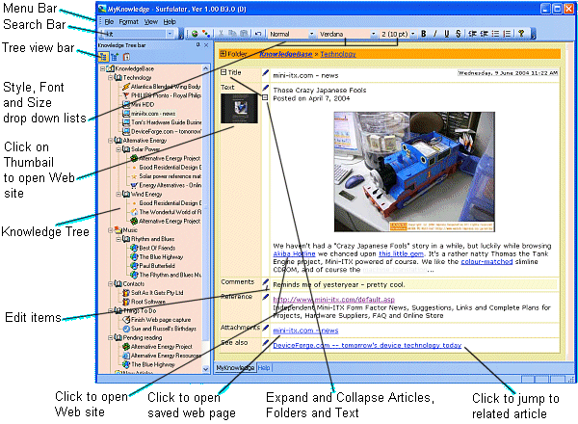Pin the Knowledge Tree bar with the pushpin
The image size is (578, 424).
tap(197, 45)
